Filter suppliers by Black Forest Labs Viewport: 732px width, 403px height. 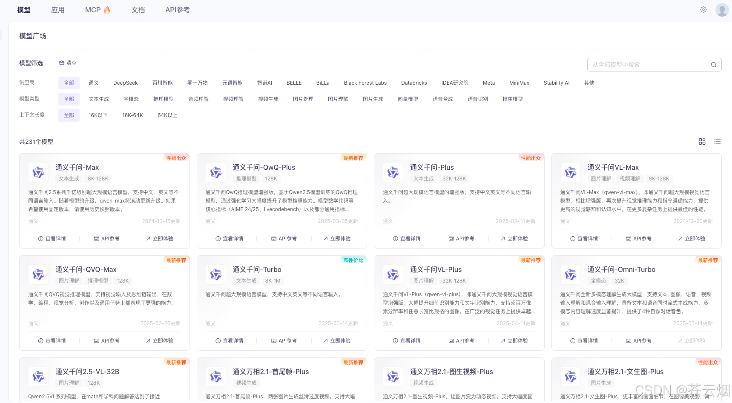click(x=365, y=83)
